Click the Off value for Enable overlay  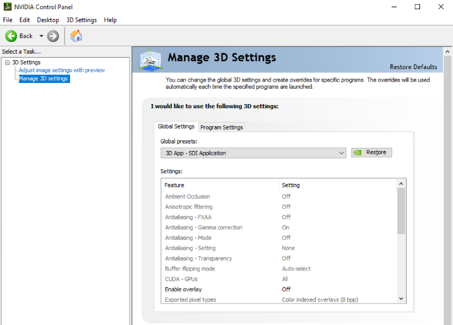click(286, 289)
